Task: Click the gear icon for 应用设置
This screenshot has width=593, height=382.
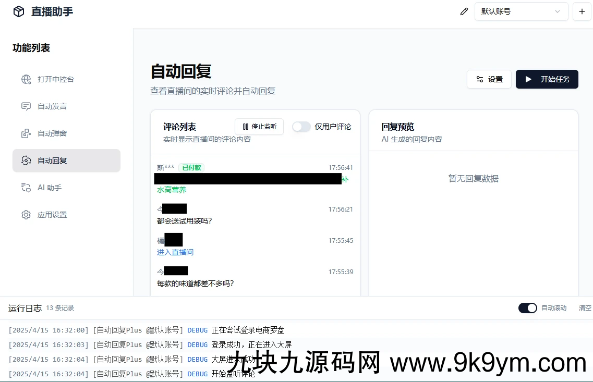Action: 26,215
